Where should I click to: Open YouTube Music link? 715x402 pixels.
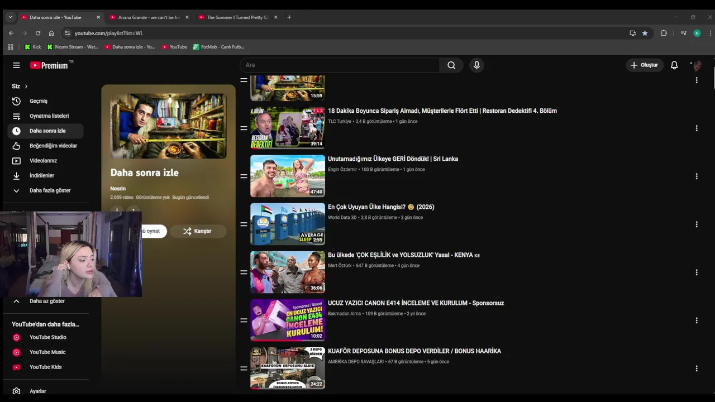pyautogui.click(x=46, y=352)
